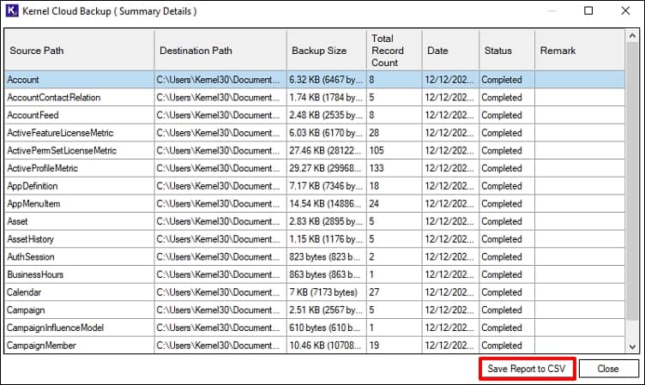The width and height of the screenshot is (645, 385).
Task: Select the AccountContactRelation row
Action: [x=315, y=98]
